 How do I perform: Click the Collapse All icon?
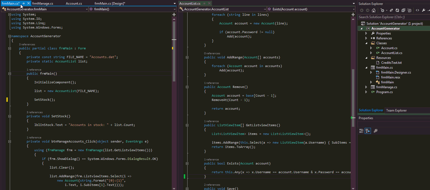click(x=403, y=10)
